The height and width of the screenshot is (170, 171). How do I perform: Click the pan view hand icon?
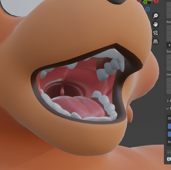tap(155, 24)
